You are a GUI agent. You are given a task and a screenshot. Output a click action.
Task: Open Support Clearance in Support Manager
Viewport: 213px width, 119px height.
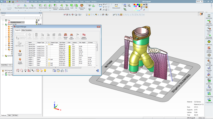coord(84,36)
